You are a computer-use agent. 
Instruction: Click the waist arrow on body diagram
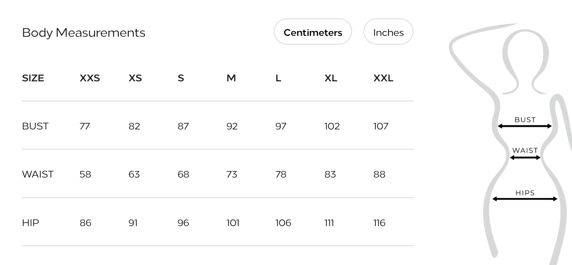pos(525,157)
